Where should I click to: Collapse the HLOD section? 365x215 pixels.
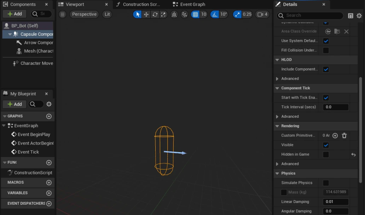(x=277, y=60)
